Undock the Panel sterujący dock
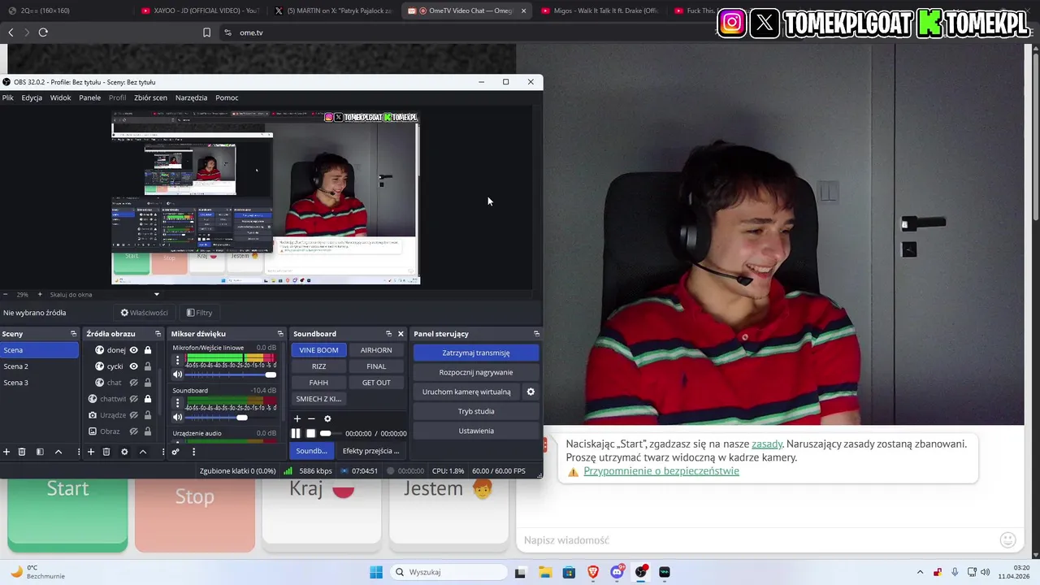 536,334
